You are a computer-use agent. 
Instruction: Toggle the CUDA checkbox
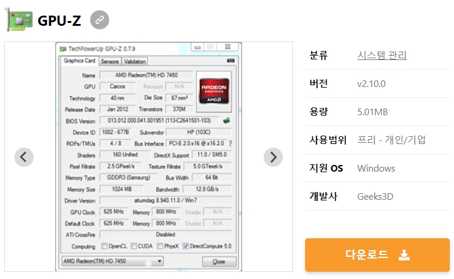coord(133,246)
